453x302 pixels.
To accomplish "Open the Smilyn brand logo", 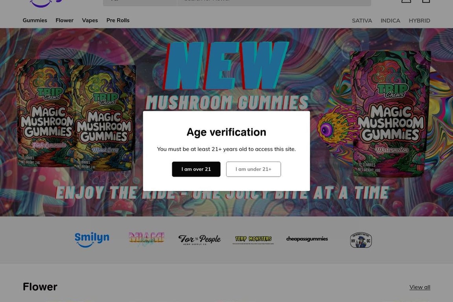I will 92,239.
